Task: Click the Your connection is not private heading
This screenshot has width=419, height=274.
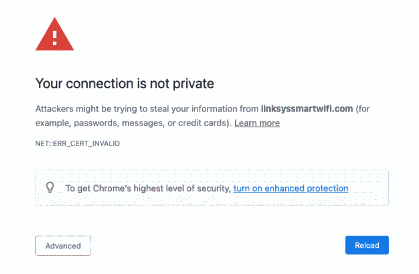Action: (x=125, y=84)
